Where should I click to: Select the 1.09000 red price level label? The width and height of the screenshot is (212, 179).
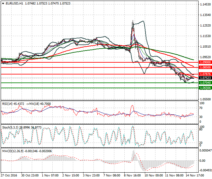pyautogui.click(x=205, y=62)
